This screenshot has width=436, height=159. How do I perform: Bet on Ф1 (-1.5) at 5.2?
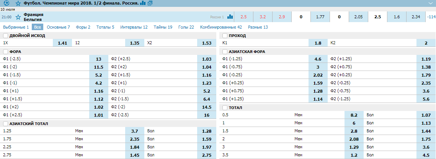[x=99, y=75]
